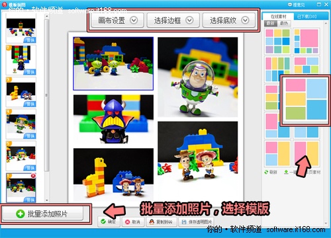Click the QQ penguin icon

pyautogui.click(x=152, y=221)
